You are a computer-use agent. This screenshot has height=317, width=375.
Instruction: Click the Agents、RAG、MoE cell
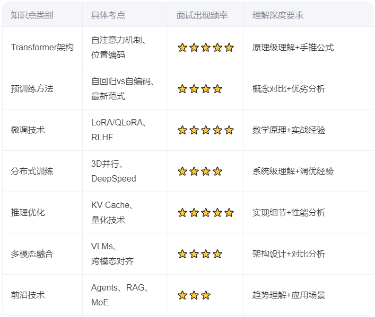(x=119, y=295)
